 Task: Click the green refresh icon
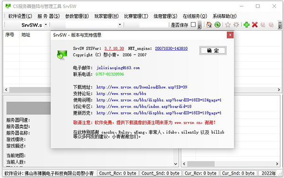coord(217,25)
